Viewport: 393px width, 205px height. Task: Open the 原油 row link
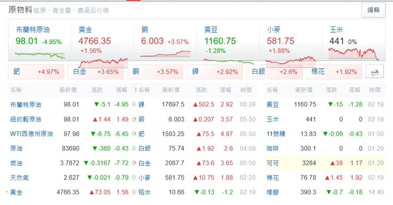pos(16,148)
